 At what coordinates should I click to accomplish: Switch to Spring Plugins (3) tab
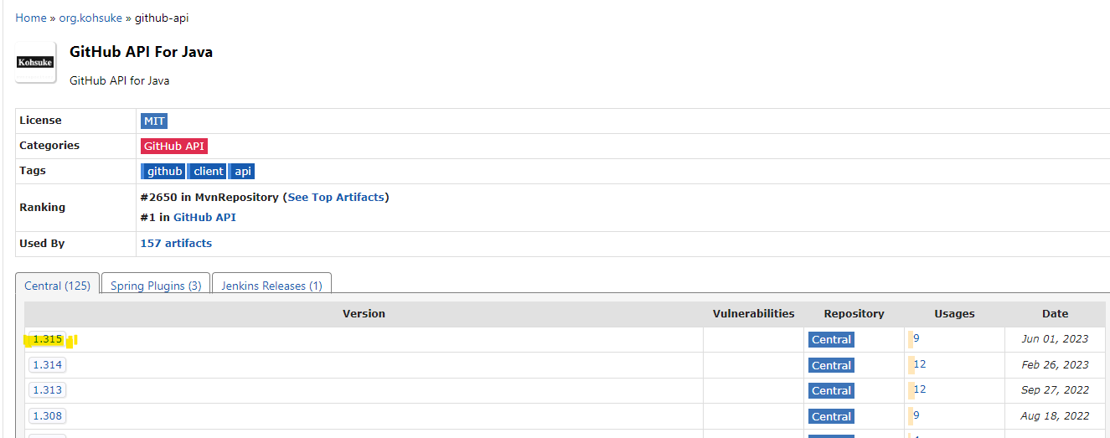[156, 286]
